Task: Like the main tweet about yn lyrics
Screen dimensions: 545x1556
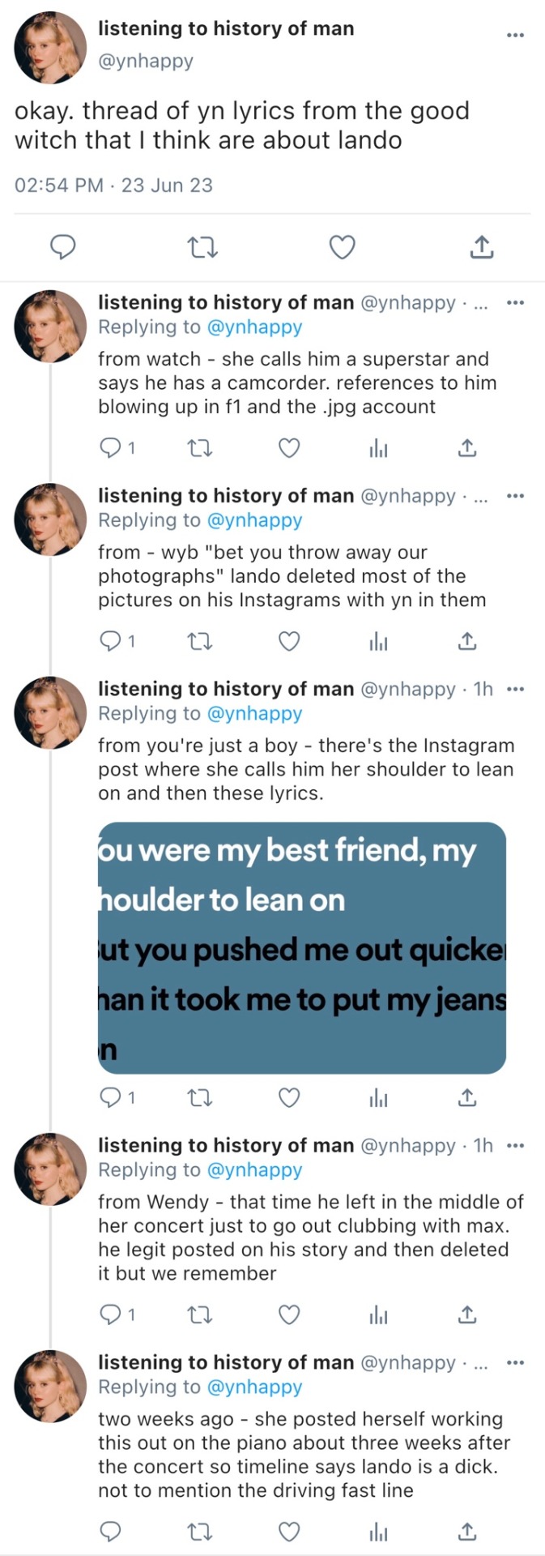Action: [x=342, y=247]
